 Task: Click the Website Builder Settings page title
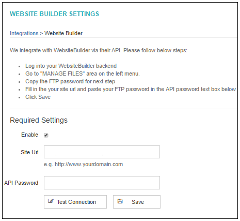coord(54,14)
